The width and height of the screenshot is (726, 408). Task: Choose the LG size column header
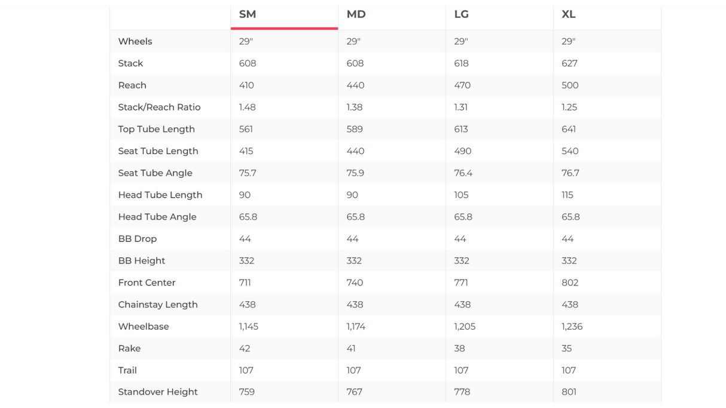[461, 14]
